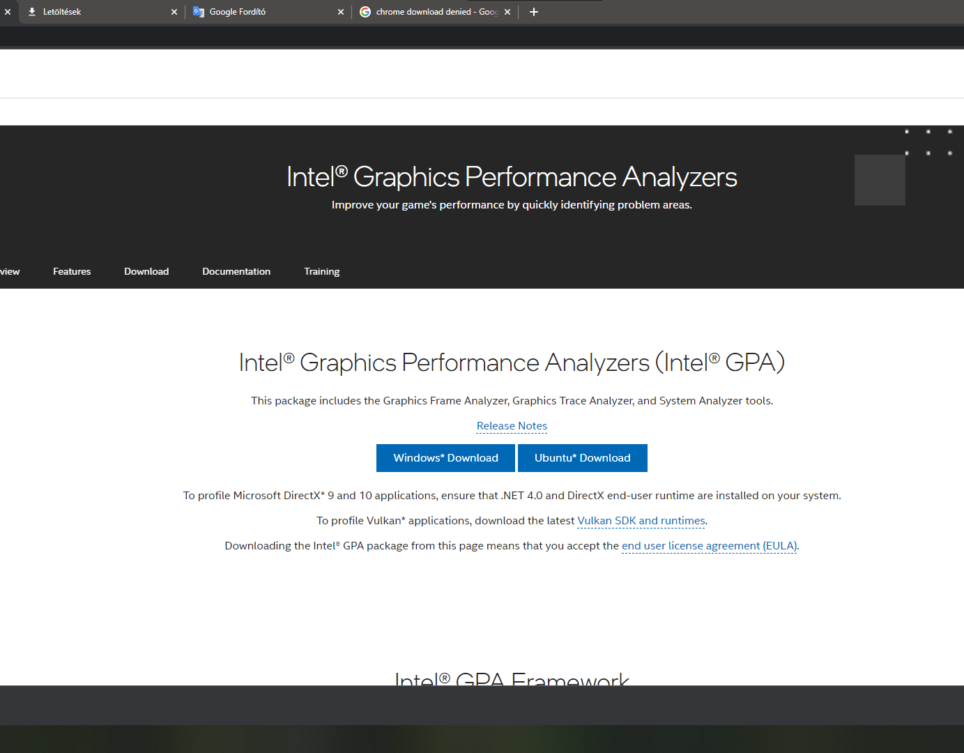Viewport: 964px width, 753px height.
Task: Close the partially hidden leftmost tab
Action: (x=8, y=12)
